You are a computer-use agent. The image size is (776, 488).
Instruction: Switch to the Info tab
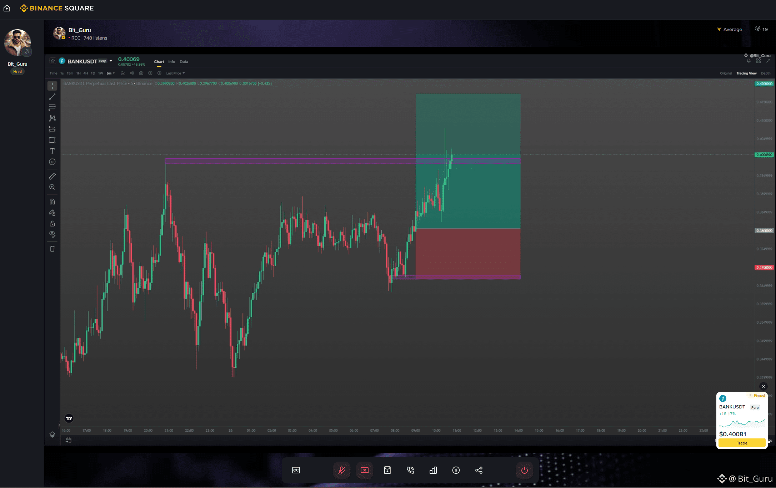[x=172, y=62]
